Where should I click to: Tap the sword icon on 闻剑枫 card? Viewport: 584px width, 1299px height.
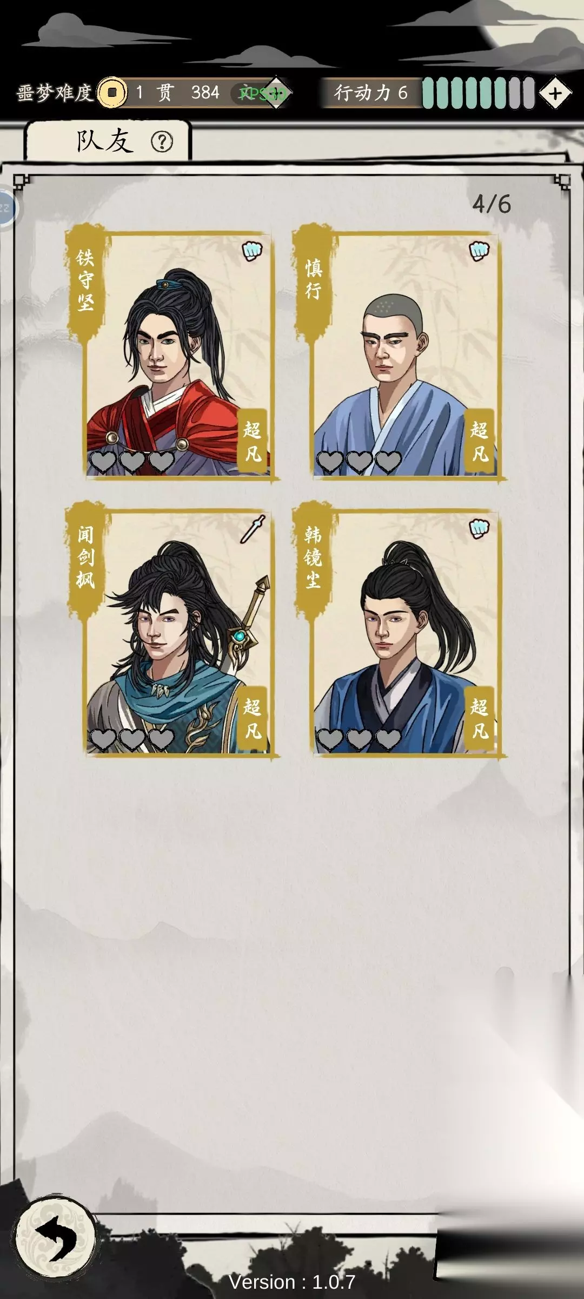tap(252, 529)
